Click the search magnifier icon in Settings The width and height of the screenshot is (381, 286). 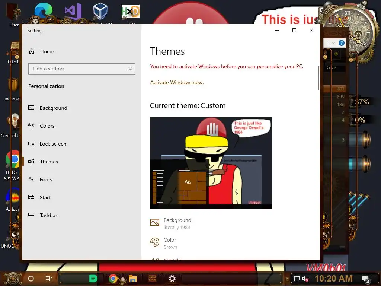pos(130,69)
